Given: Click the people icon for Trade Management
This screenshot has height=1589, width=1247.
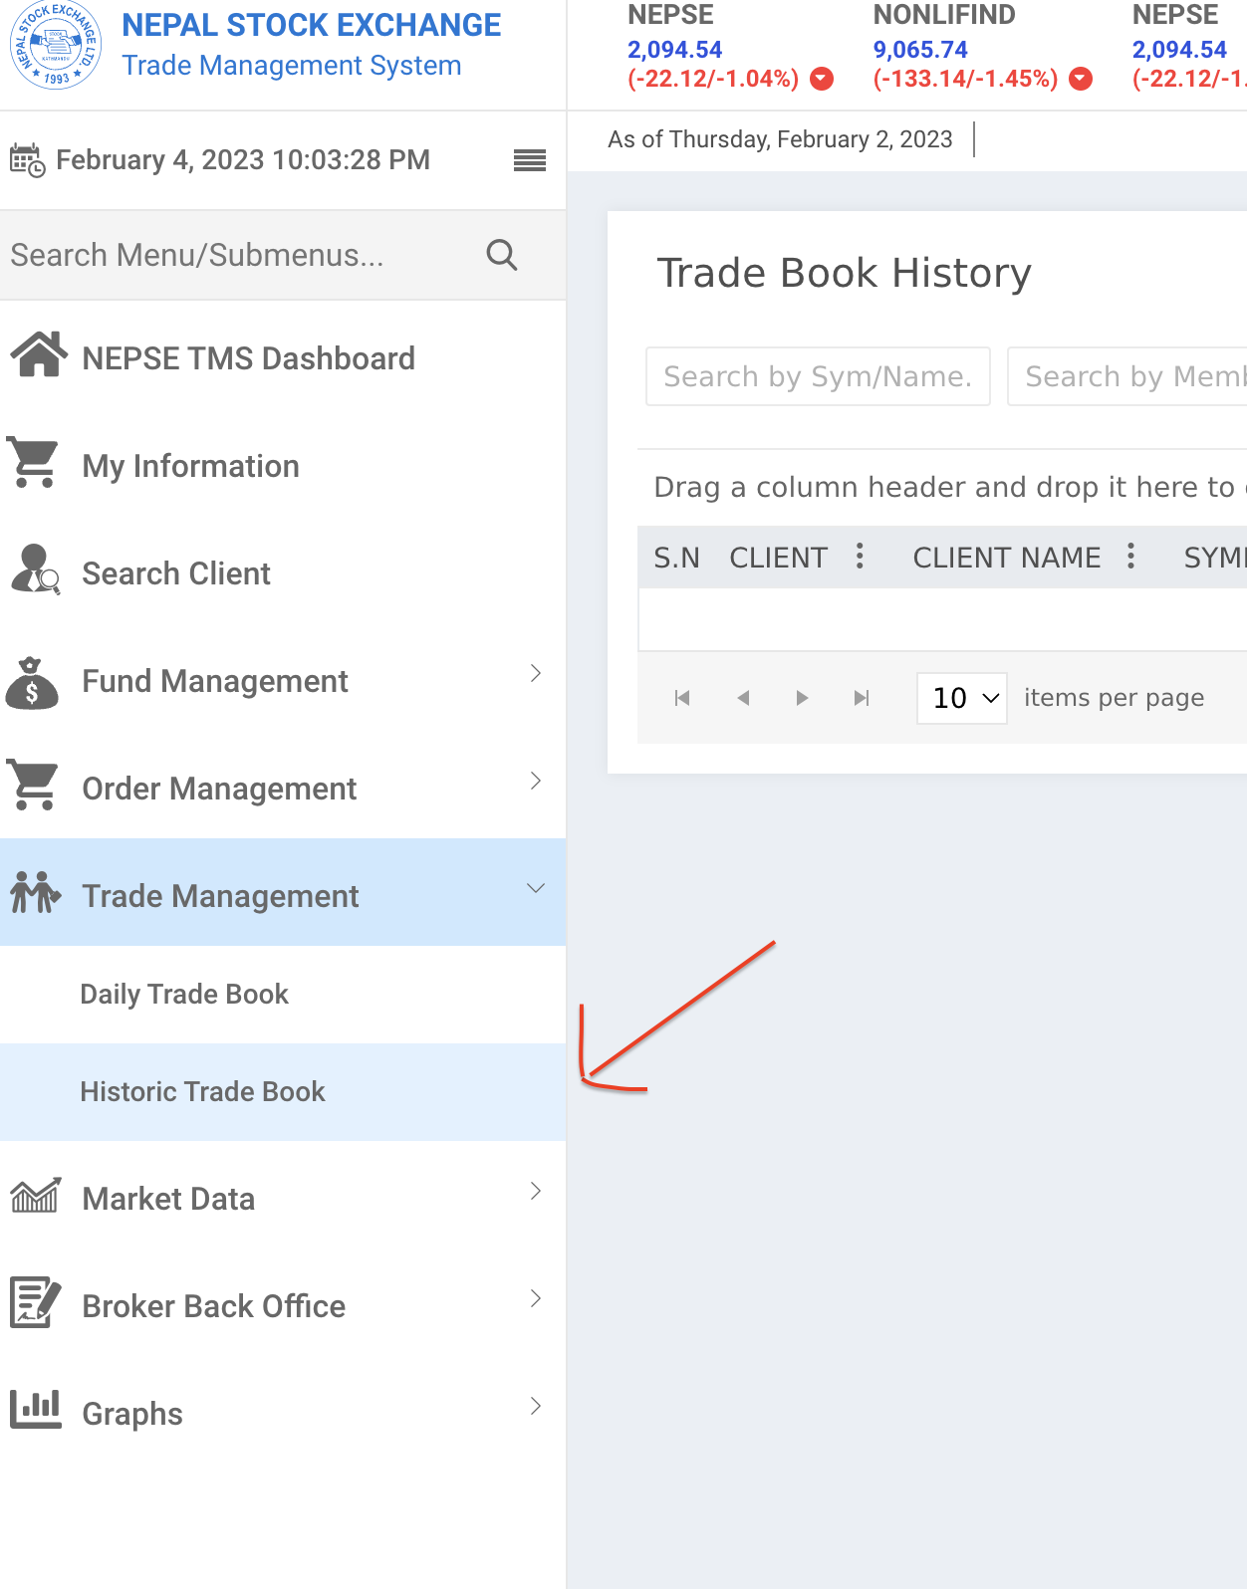Looking at the screenshot, I should pyautogui.click(x=35, y=893).
